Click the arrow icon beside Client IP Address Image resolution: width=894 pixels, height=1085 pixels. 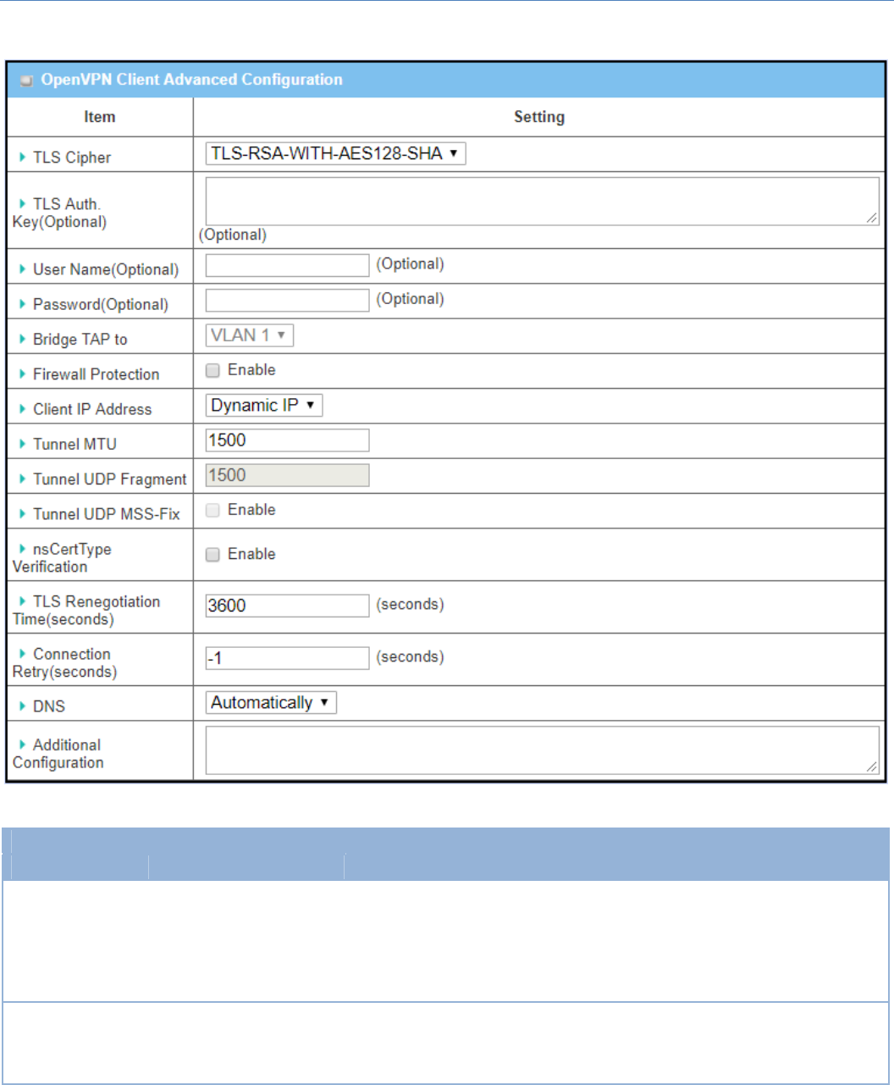coord(22,408)
